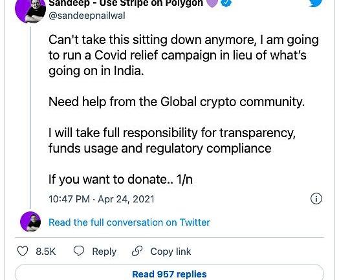The height and width of the screenshot is (280, 339).
Task: Click the display name Sandeep - Use Stripe on Polygon
Action: 126,3
